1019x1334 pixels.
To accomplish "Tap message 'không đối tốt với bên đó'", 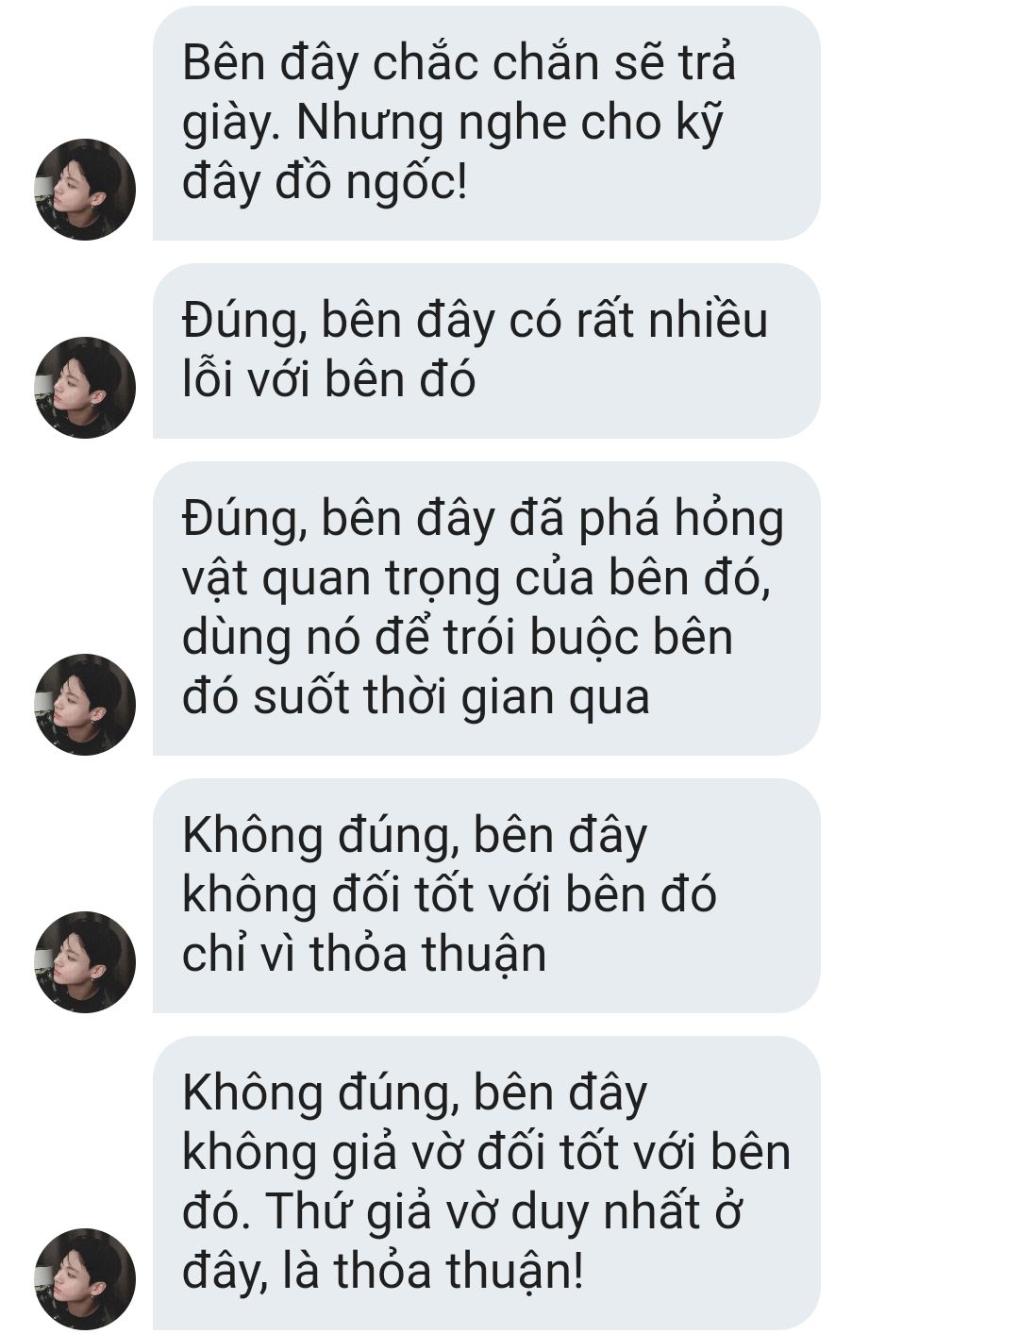I will click(x=486, y=896).
